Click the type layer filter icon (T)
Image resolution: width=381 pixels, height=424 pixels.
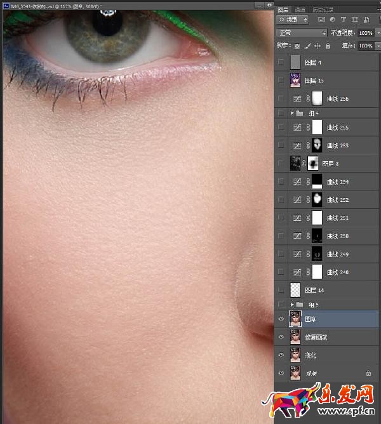point(344,20)
